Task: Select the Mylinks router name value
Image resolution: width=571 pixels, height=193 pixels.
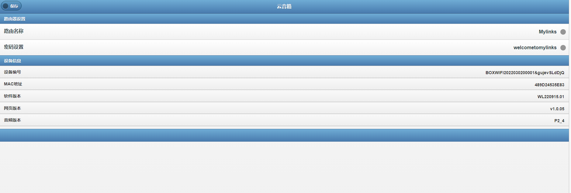Action: pyautogui.click(x=547, y=32)
